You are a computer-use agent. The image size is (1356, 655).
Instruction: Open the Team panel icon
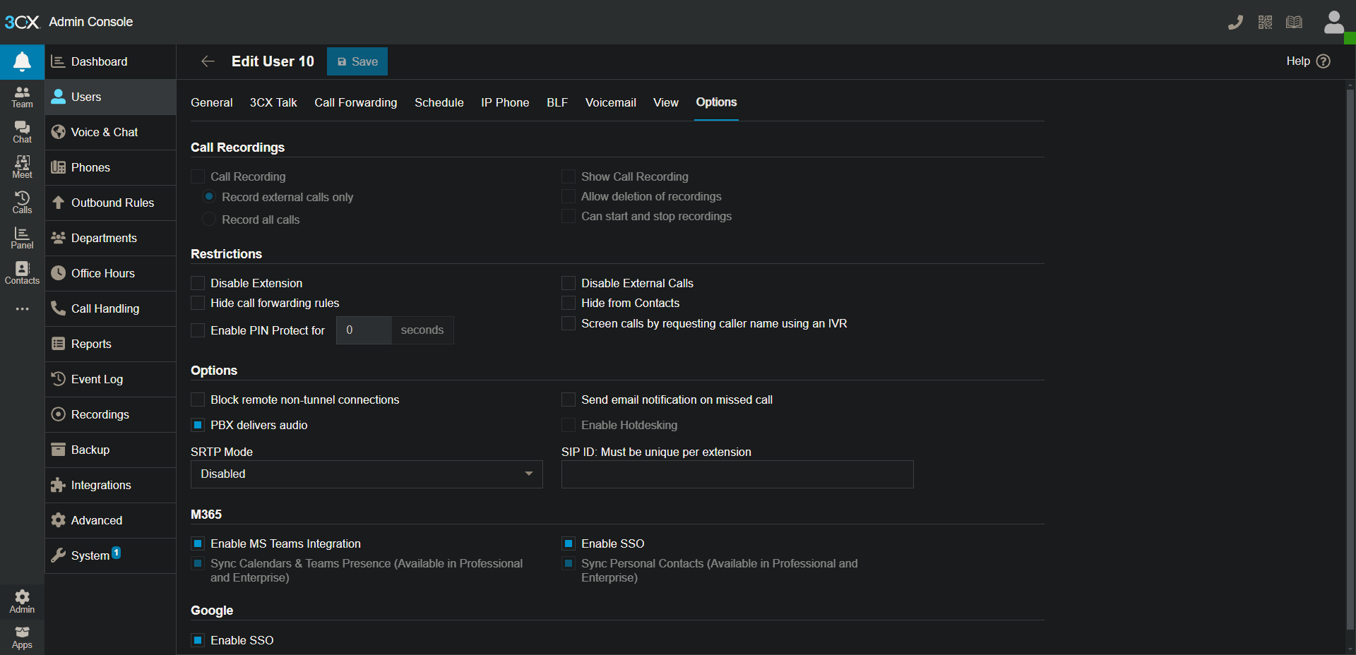click(22, 97)
